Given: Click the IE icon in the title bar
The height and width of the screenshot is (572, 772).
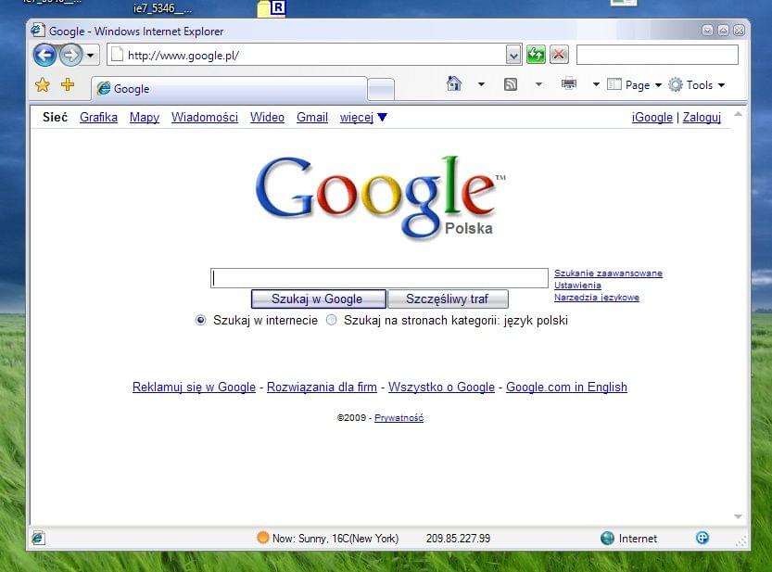Looking at the screenshot, I should pyautogui.click(x=38, y=31).
